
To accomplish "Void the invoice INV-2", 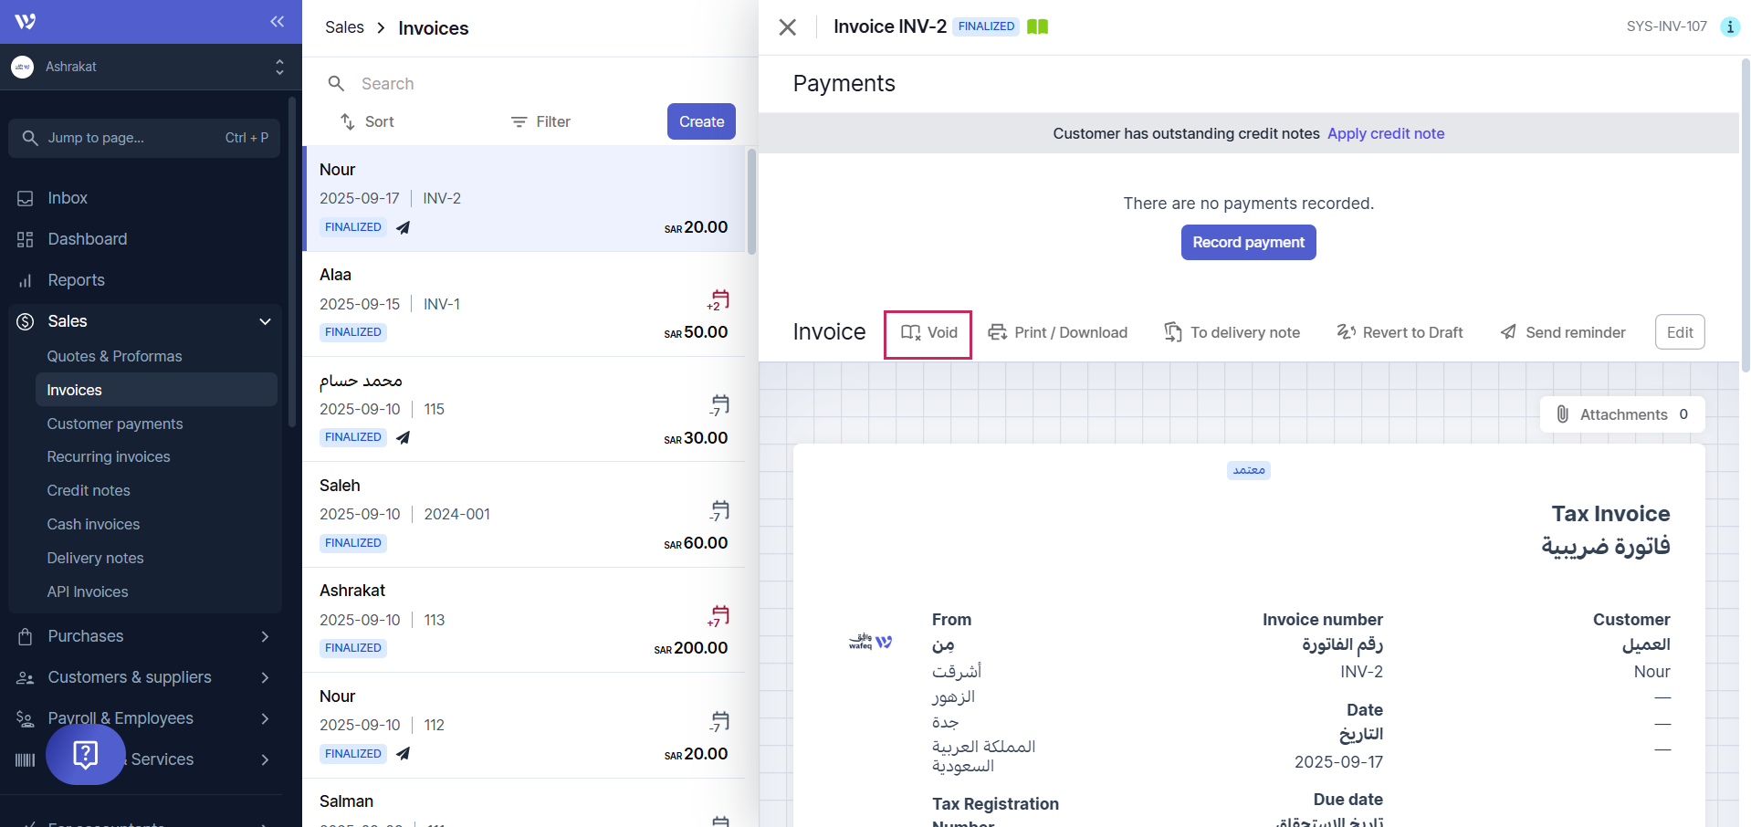I will [x=928, y=333].
